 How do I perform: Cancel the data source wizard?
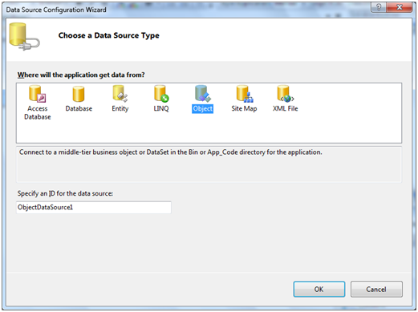pyautogui.click(x=376, y=289)
